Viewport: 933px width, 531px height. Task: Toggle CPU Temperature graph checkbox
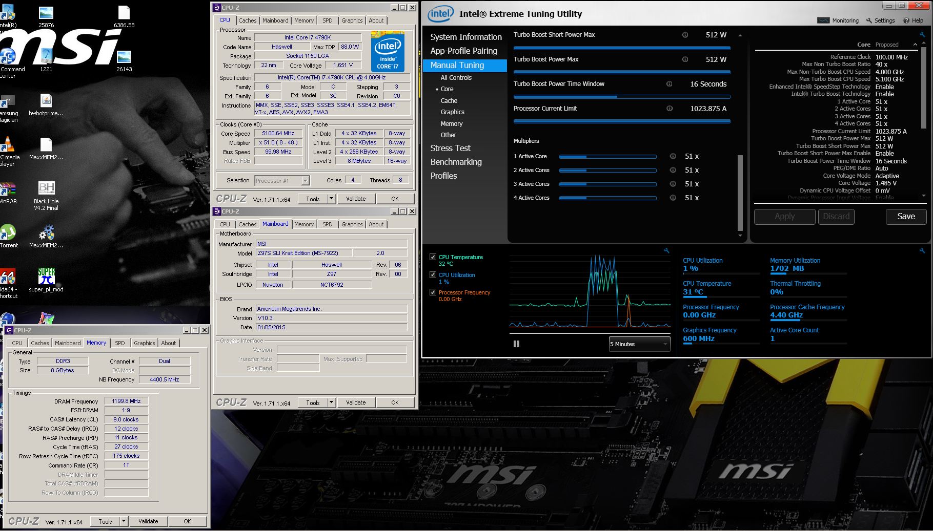click(433, 257)
